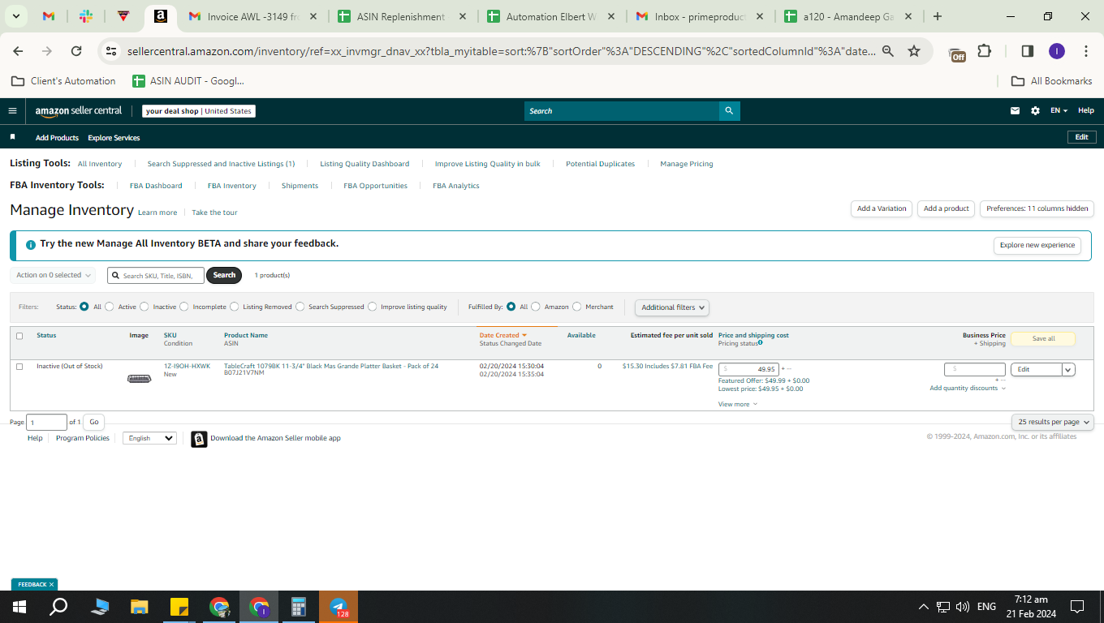This screenshot has width=1104, height=623.
Task: Click the Add a Variation button
Action: (x=882, y=208)
